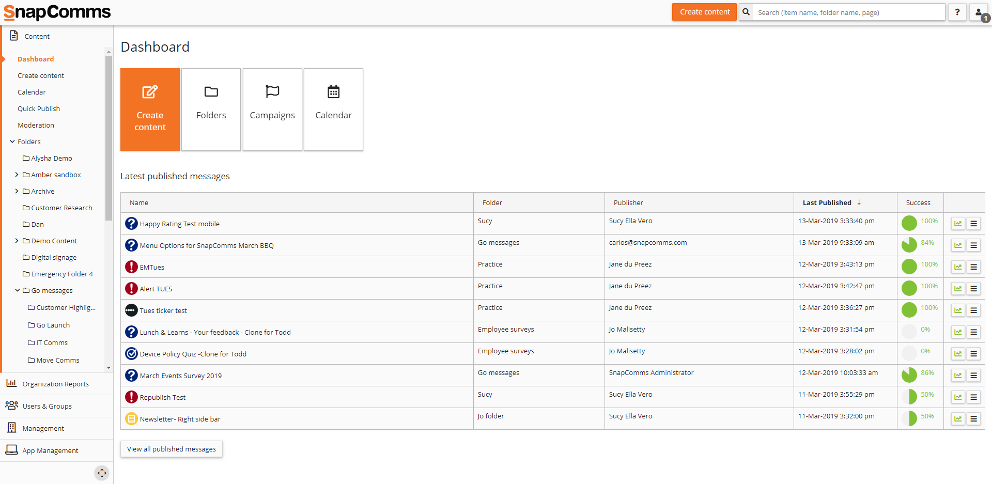Viewport: 992px width, 484px height.
Task: Expand the Demo Content folder
Action: (17, 241)
